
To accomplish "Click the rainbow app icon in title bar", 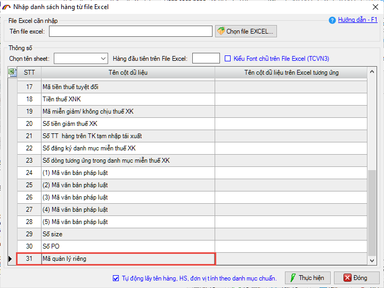I will pyautogui.click(x=6, y=6).
